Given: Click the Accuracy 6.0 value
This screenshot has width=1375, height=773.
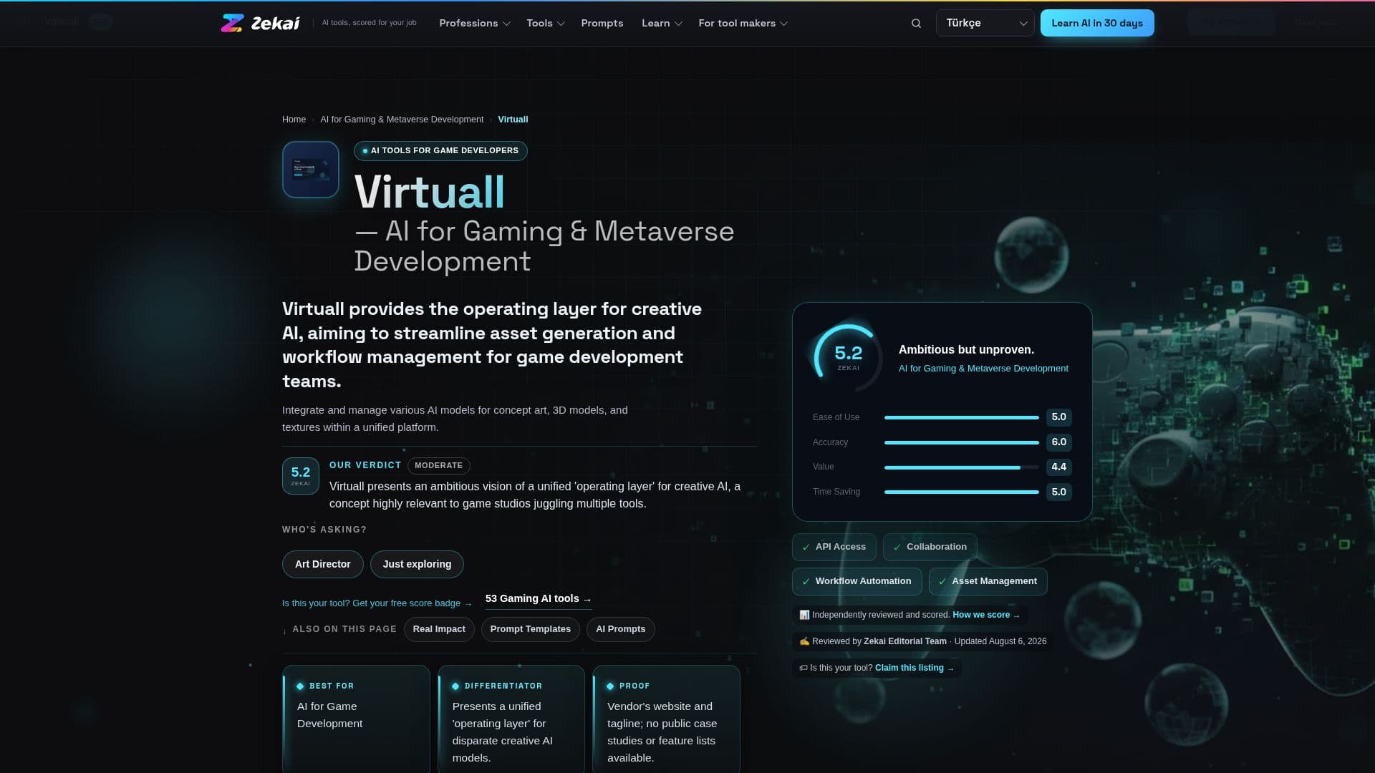Looking at the screenshot, I should [x=1058, y=442].
